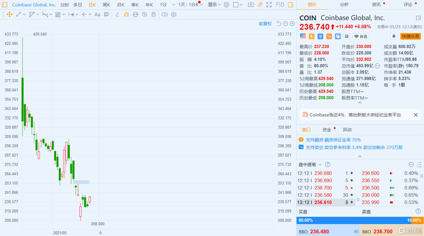Switch to the 周K weekly chart tab
The image size is (424, 236).
click(107, 5)
